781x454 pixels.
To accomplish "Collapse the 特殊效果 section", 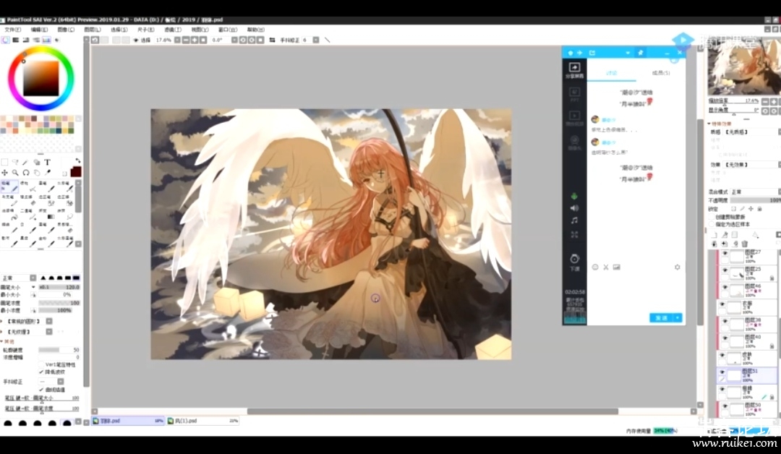I will [709, 124].
